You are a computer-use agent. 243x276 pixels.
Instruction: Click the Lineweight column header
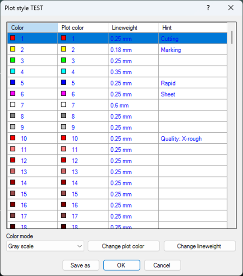point(133,27)
